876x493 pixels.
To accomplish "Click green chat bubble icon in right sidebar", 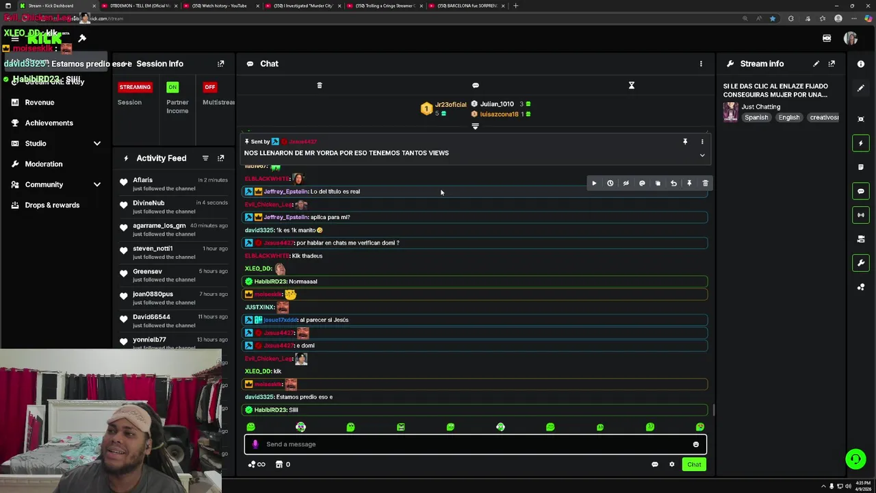I will (861, 191).
